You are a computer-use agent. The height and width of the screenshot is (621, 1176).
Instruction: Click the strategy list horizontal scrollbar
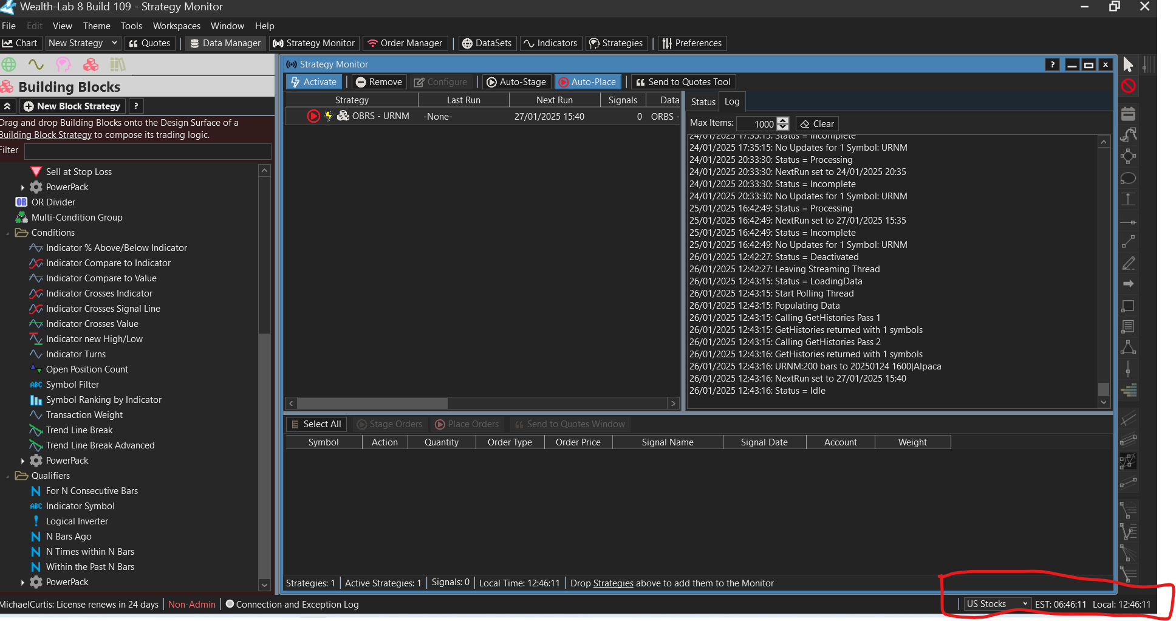point(372,403)
